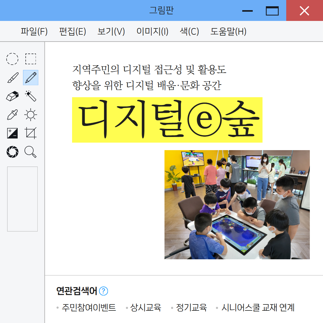Click the 주민참여이벤트 related search link

[x=89, y=307]
